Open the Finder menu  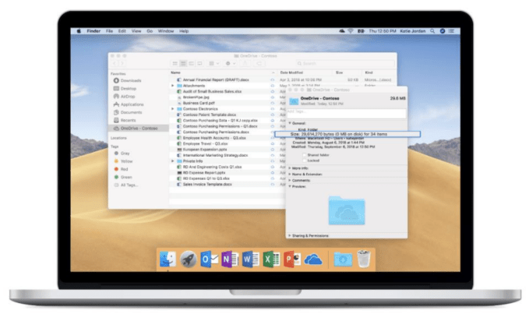(x=93, y=30)
